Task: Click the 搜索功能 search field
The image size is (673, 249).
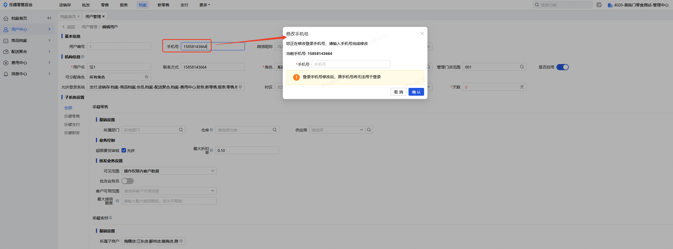Action: (563, 5)
